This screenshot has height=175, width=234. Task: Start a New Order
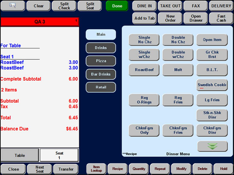pos(170,18)
